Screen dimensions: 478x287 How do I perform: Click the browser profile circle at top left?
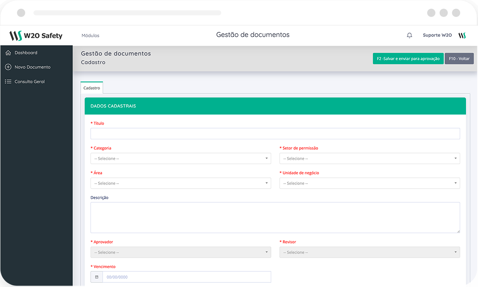[x=21, y=12]
